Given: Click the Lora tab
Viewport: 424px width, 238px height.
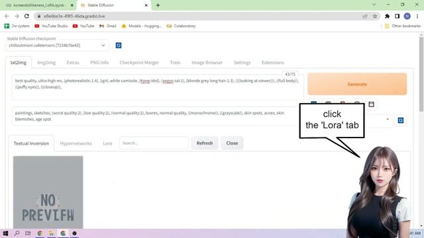Looking at the screenshot, I should coord(107,143).
